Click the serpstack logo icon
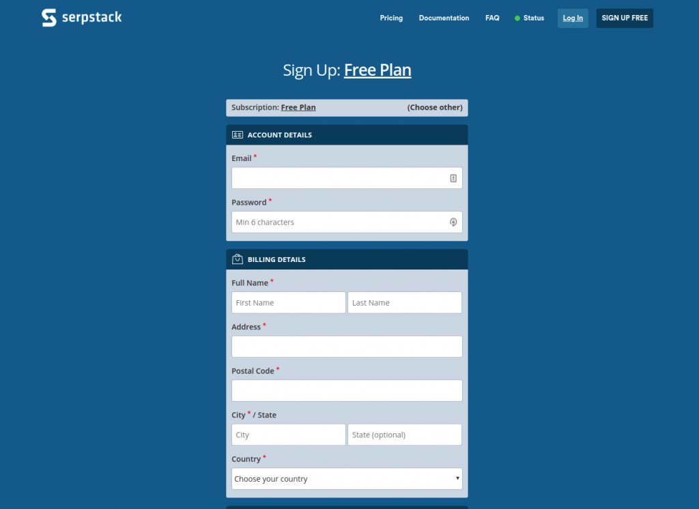Viewport: 699px width, 509px height. pos(48,17)
